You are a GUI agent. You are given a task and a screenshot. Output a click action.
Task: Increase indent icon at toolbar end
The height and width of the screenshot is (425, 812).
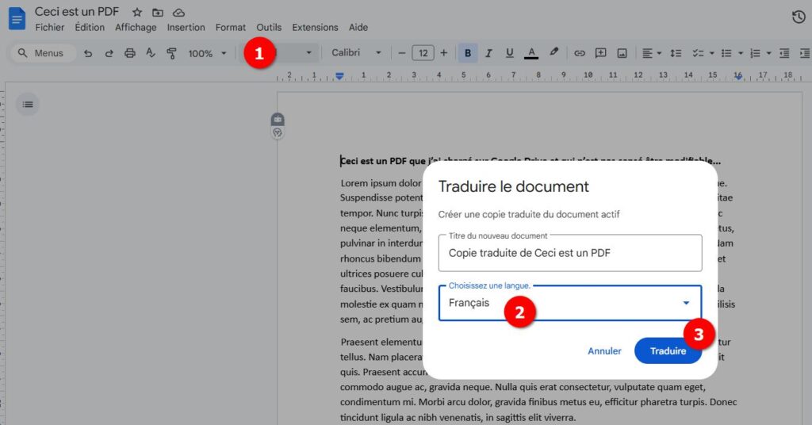pos(805,53)
